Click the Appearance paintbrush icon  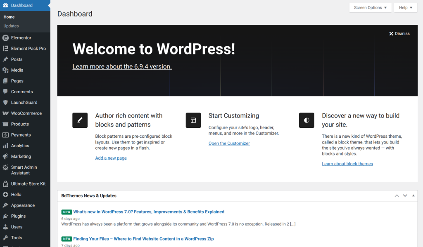5,205
